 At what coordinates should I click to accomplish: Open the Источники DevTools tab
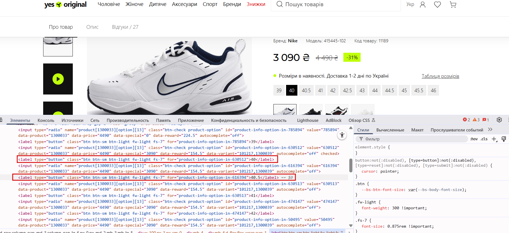[x=73, y=120]
